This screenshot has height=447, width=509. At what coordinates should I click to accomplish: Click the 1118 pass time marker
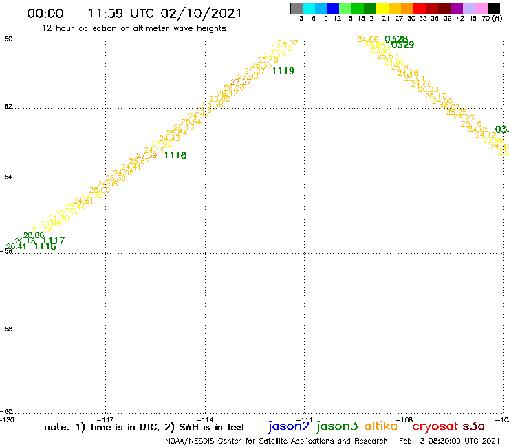click(175, 155)
